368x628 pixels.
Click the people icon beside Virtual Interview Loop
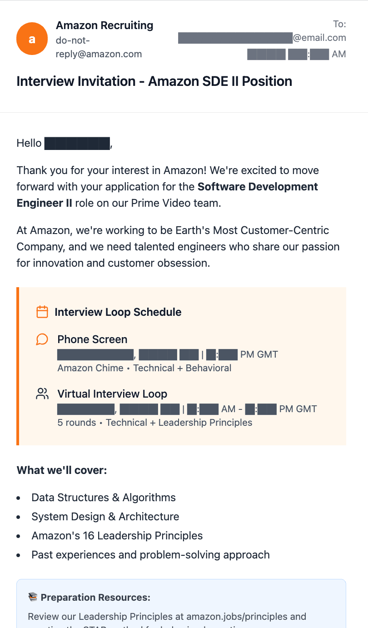(42, 394)
